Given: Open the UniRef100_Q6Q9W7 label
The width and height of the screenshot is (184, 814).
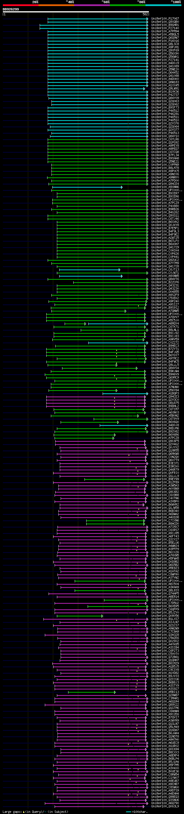Looking at the screenshot, I should [165, 38].
